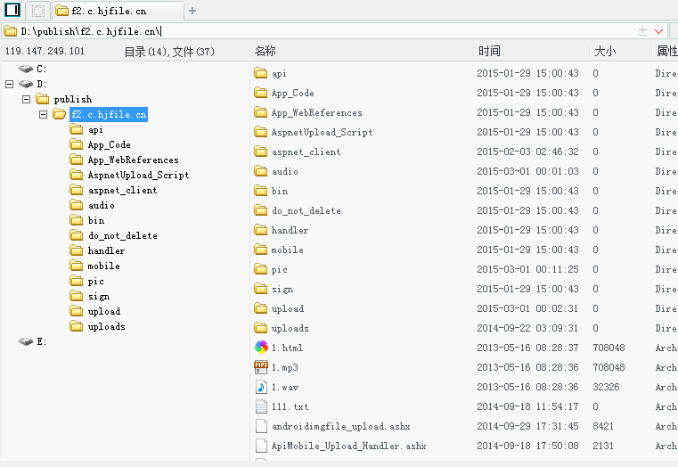678x467 pixels.
Task: Open the address bar red dropdown arrow
Action: 658,31
